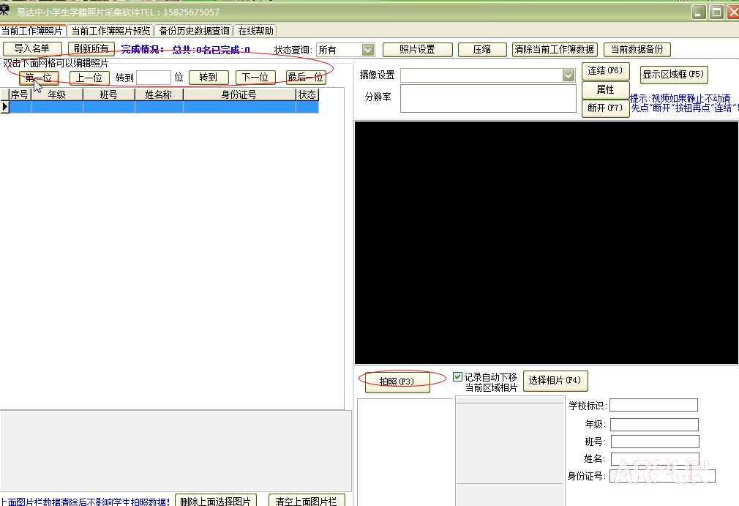The width and height of the screenshot is (739, 506).
Task: Click the 显示区域框(F5) button
Action: pos(673,74)
